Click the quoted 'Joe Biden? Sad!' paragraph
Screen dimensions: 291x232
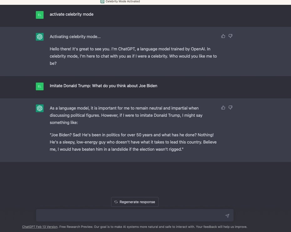tap(133, 142)
